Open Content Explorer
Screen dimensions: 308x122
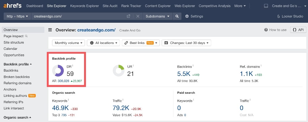point(158,6)
